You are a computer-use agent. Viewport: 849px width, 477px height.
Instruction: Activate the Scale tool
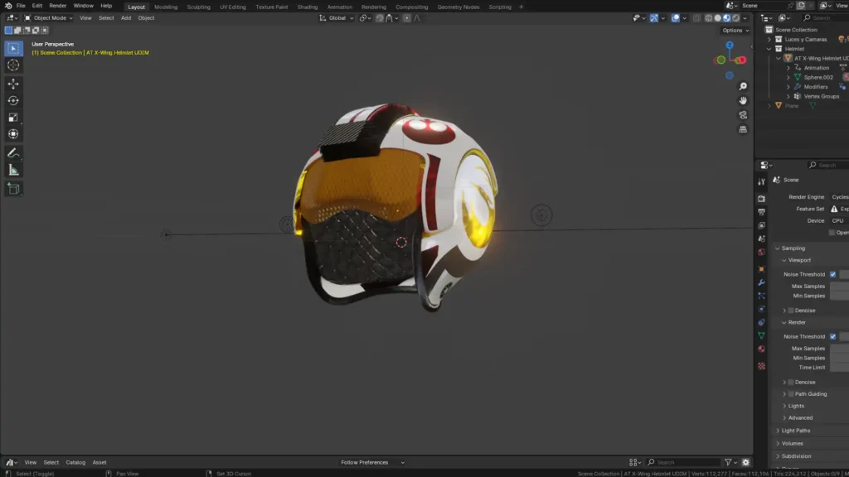pyautogui.click(x=13, y=117)
